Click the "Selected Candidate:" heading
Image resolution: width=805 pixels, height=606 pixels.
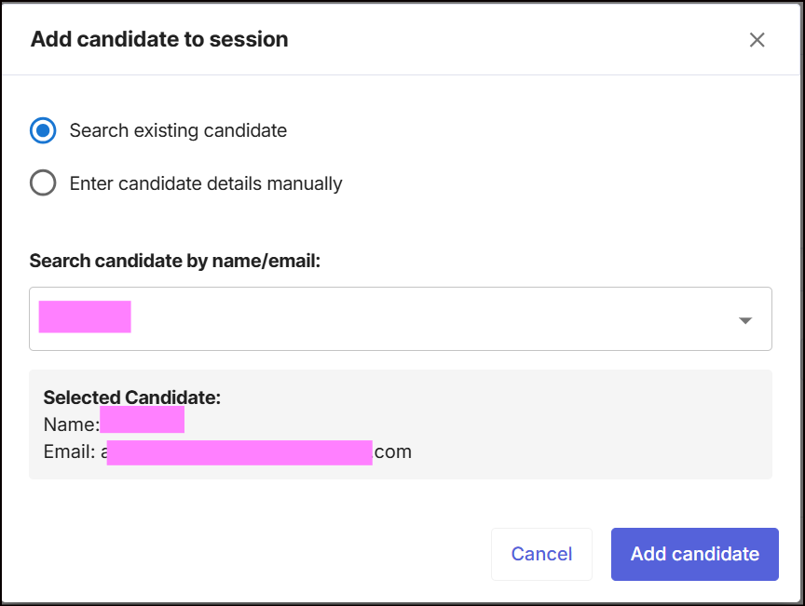[x=132, y=397]
